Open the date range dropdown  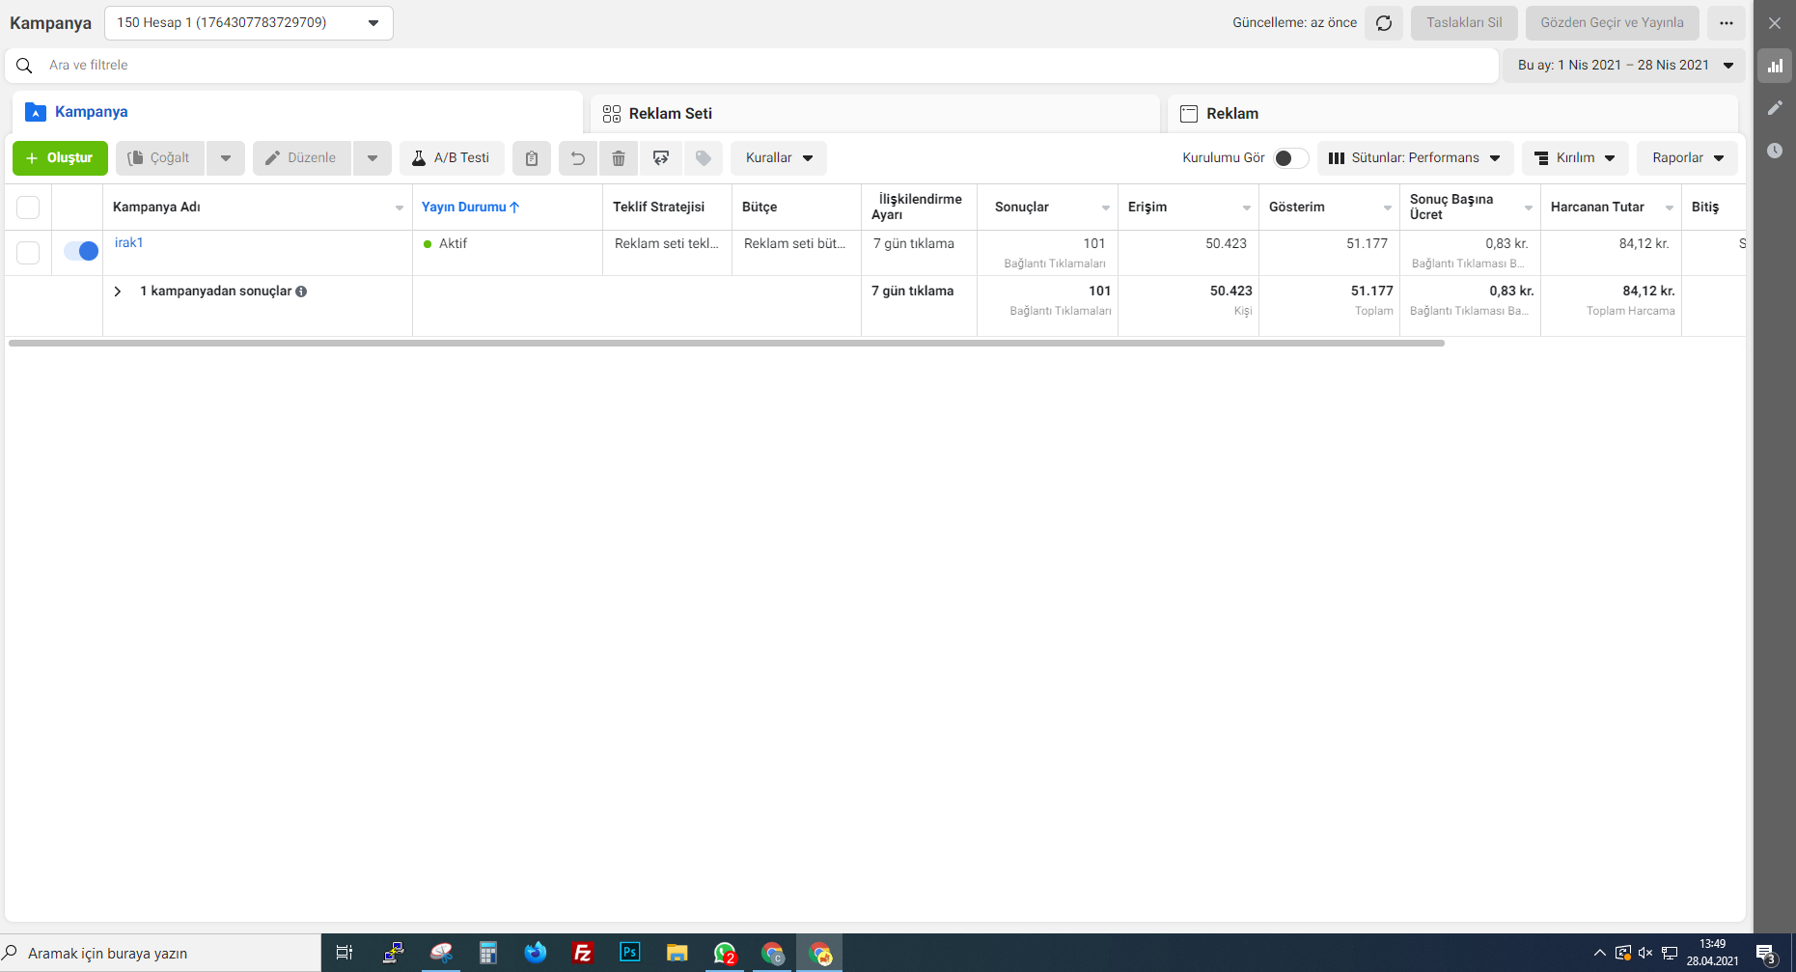pos(1624,66)
